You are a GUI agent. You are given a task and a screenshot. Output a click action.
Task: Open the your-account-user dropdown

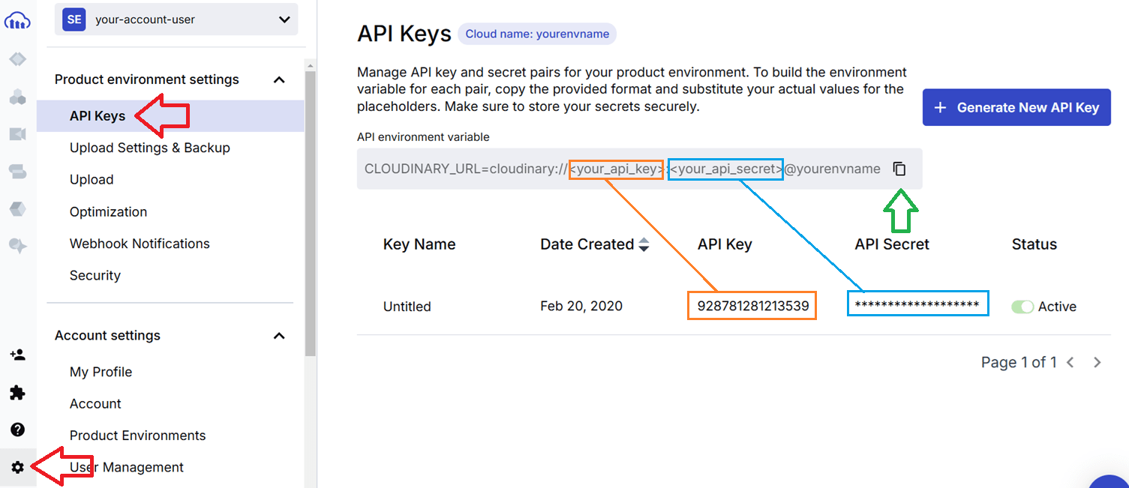[176, 19]
